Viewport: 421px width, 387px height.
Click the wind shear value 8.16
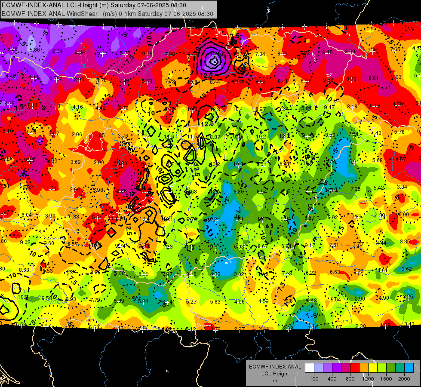[191, 274]
